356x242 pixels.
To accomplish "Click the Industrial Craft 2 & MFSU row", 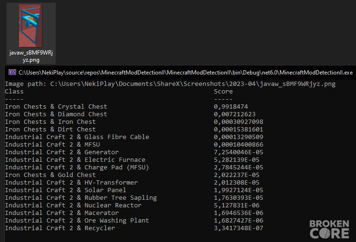I will point(52,145).
